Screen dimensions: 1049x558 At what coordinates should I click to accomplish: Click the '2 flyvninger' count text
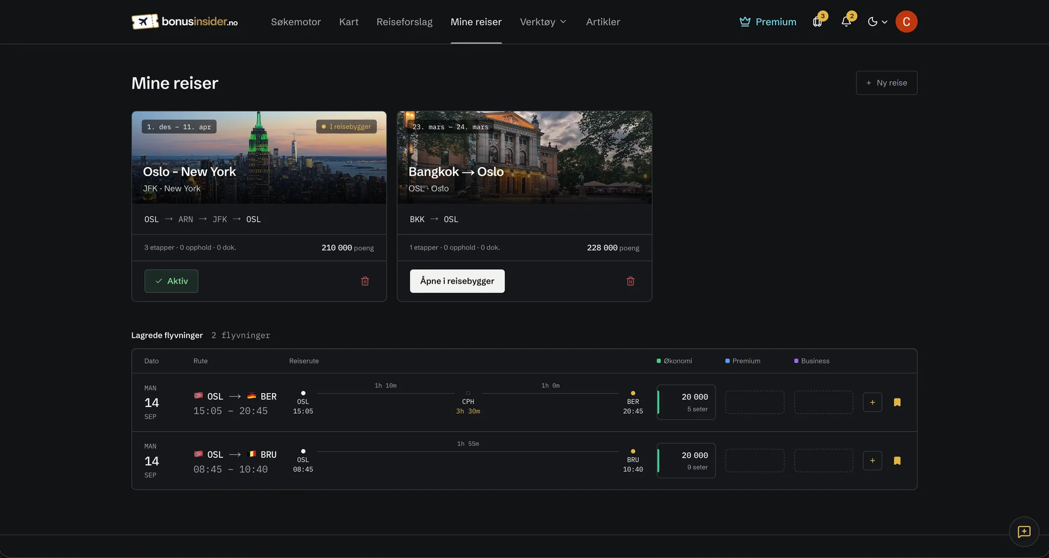[241, 335]
